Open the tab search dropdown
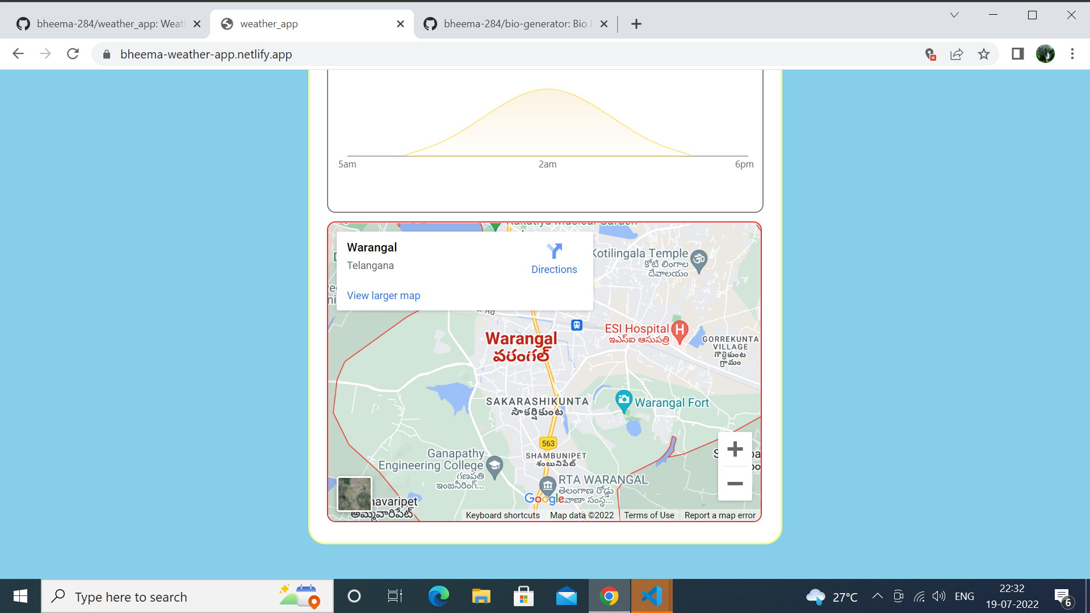 954,15
